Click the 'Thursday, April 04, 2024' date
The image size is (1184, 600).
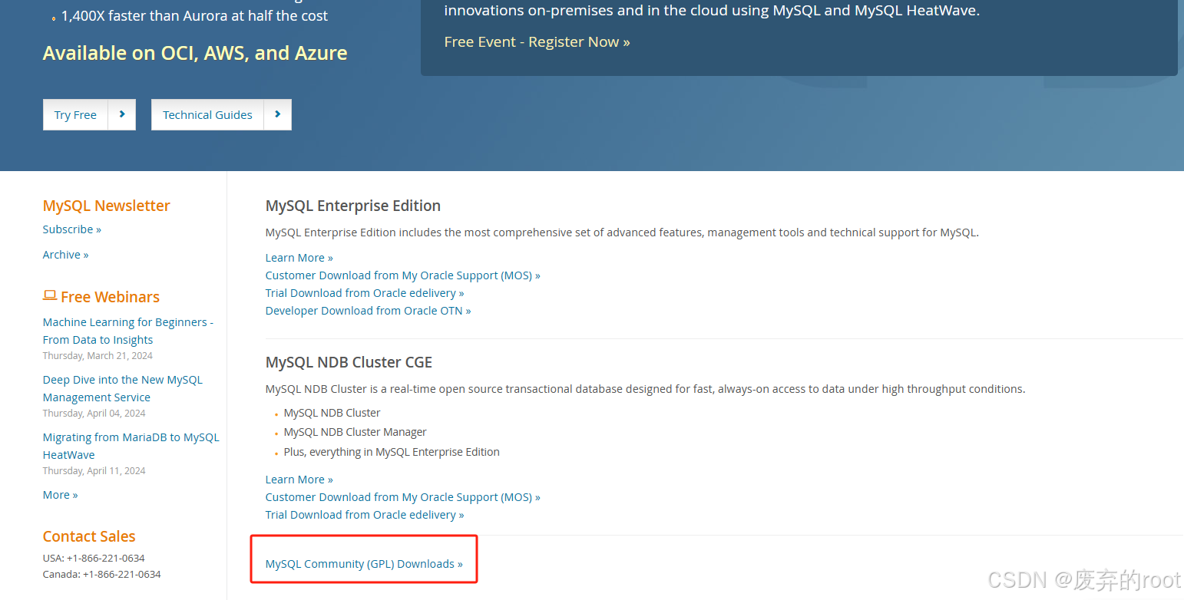pyautogui.click(x=94, y=414)
